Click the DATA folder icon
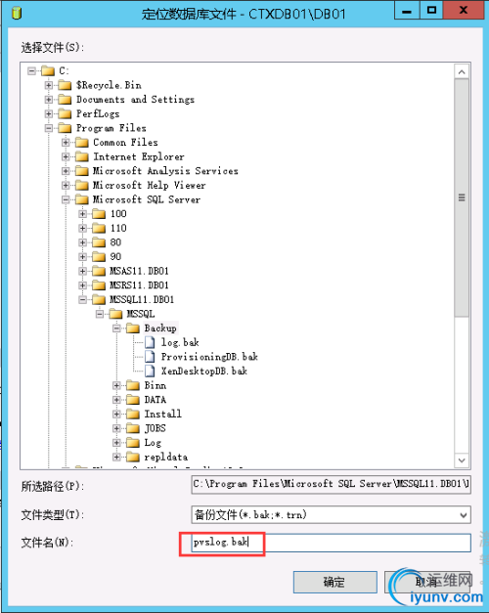The height and width of the screenshot is (613, 489). [x=133, y=400]
